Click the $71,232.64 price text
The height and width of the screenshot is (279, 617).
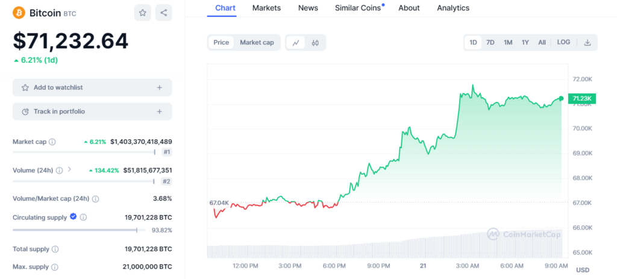pos(70,41)
